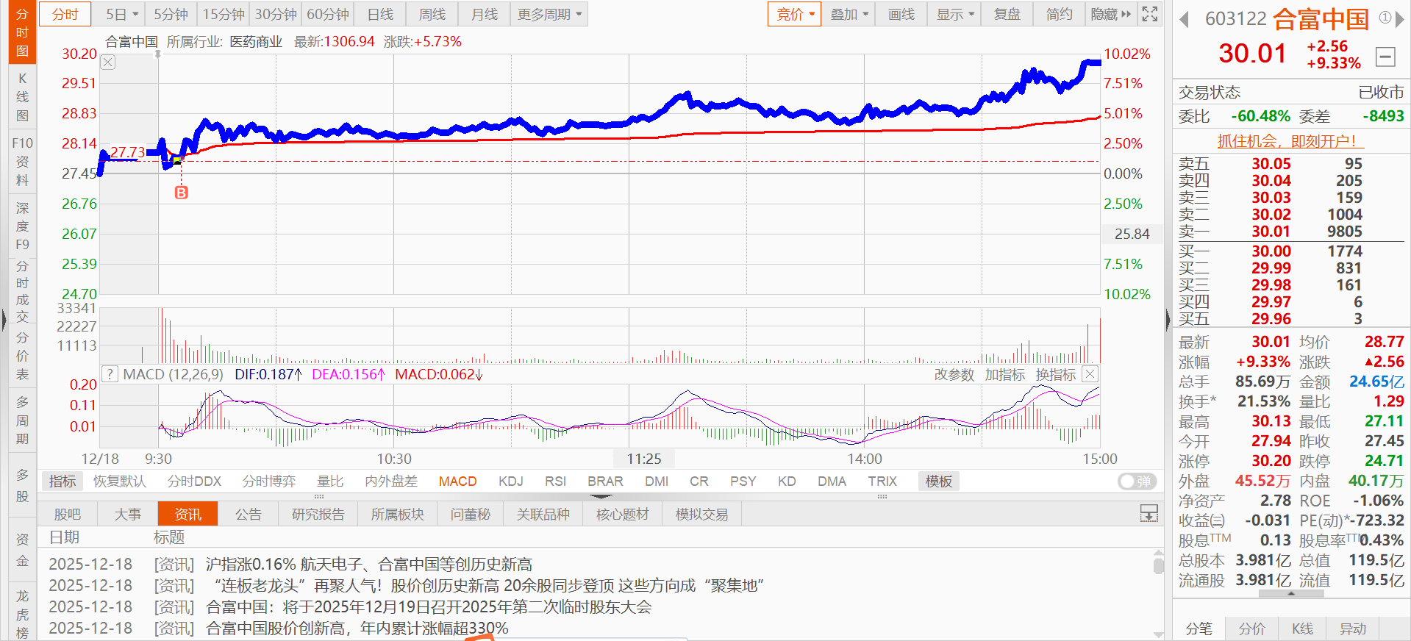Open news 合富中国股价创新高，年内累计涨幅超330%

(357, 628)
